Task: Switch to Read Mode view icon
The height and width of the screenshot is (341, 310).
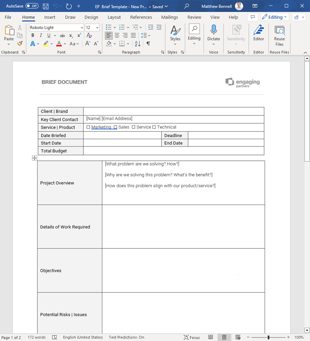Action: coord(210,337)
